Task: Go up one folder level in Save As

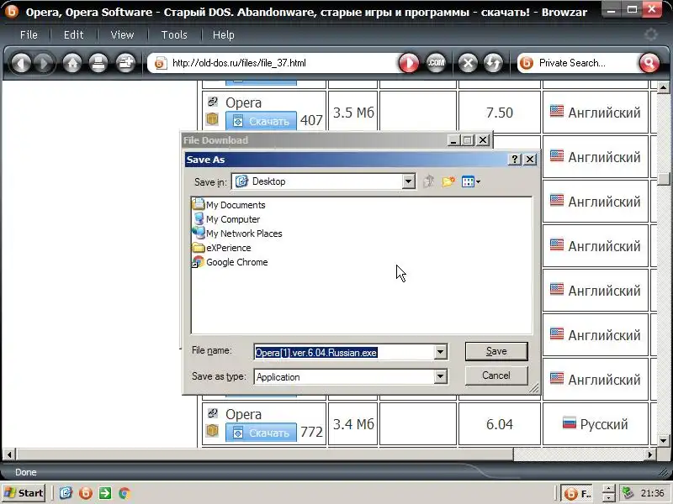Action: pyautogui.click(x=428, y=181)
